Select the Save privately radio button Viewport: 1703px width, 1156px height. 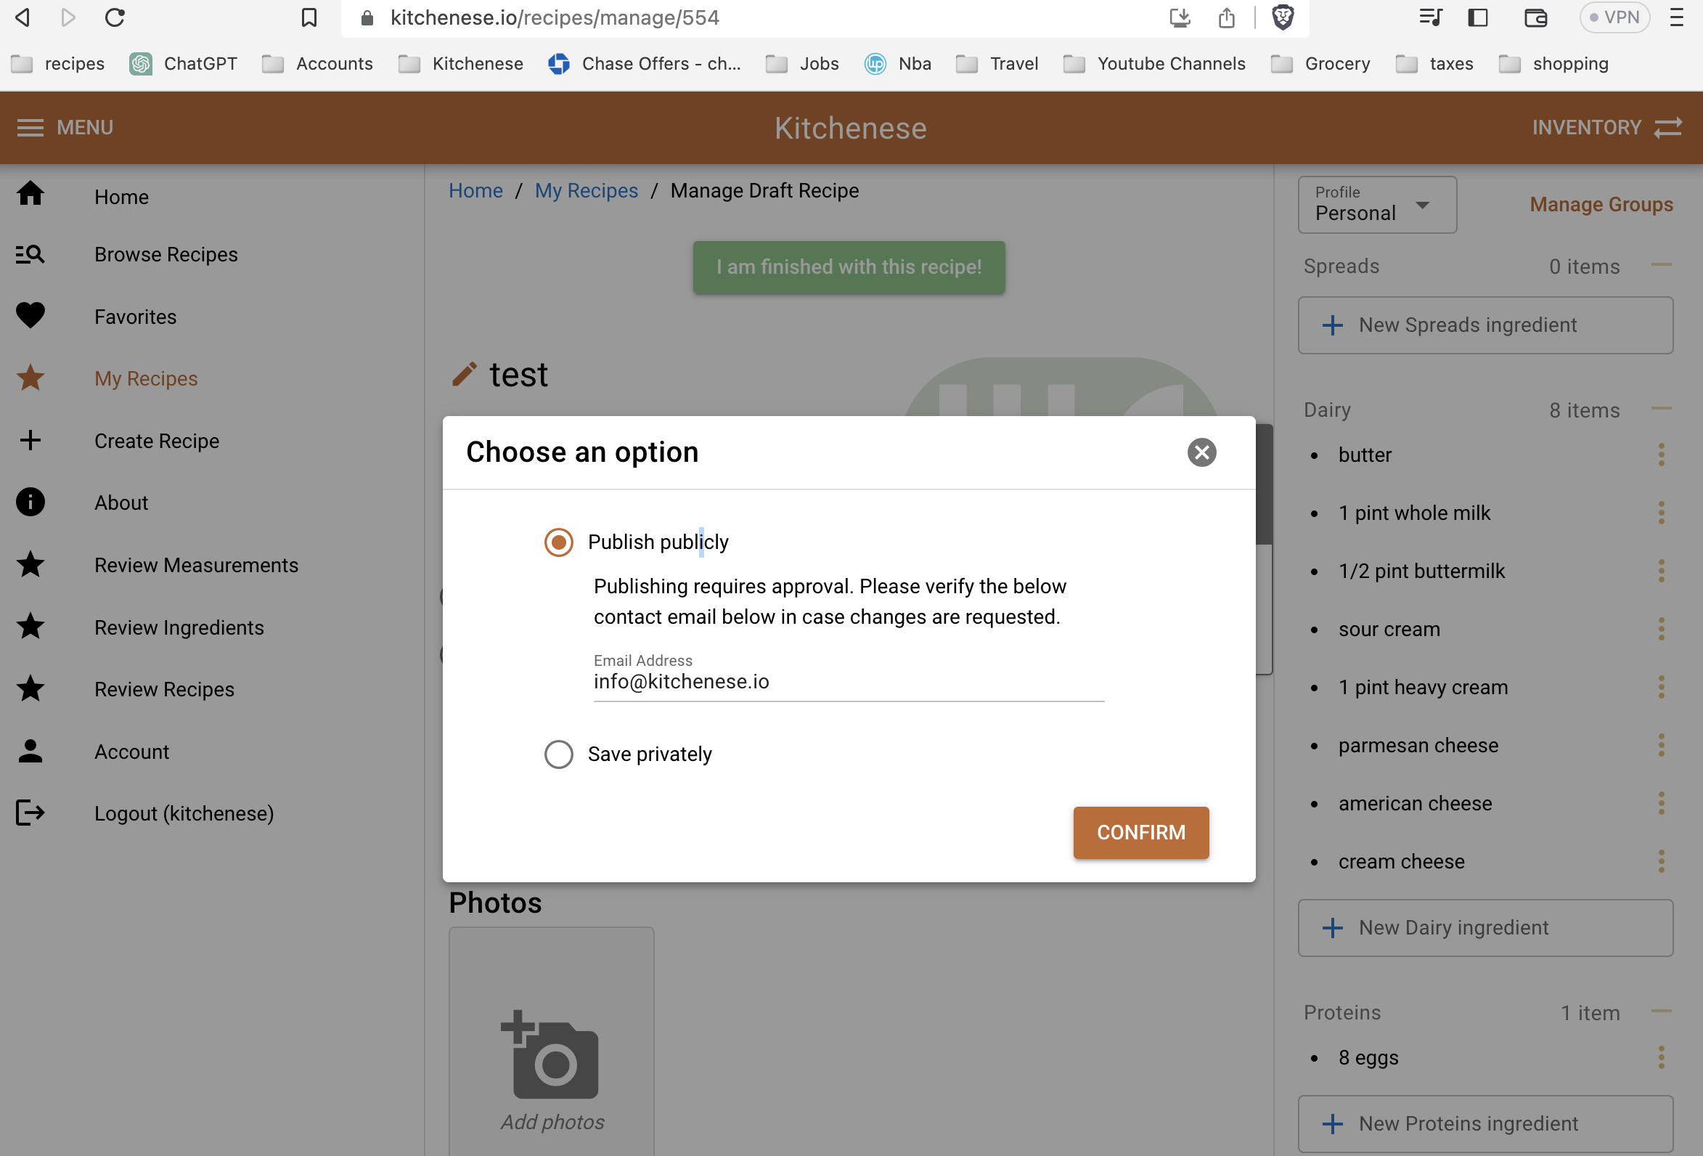pyautogui.click(x=558, y=754)
